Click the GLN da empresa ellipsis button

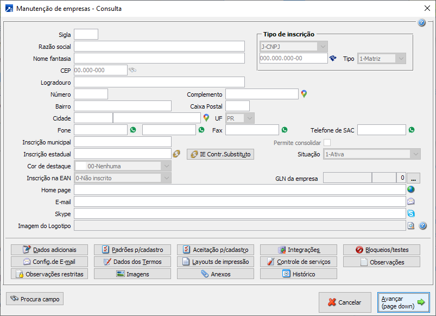click(x=414, y=178)
